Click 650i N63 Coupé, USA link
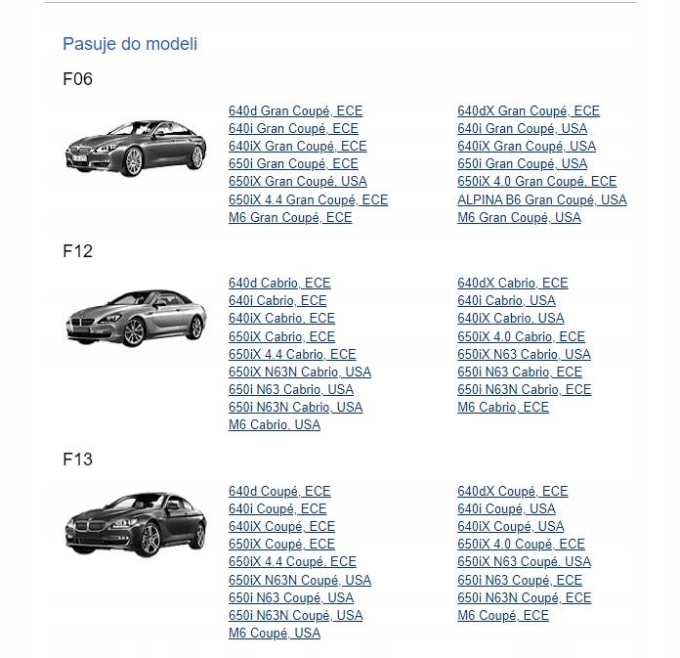 click(291, 597)
